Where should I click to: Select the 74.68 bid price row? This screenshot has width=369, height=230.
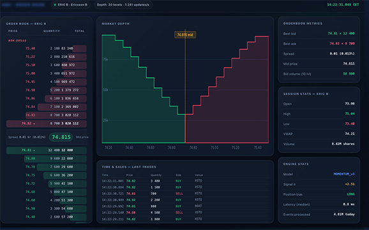47,192
